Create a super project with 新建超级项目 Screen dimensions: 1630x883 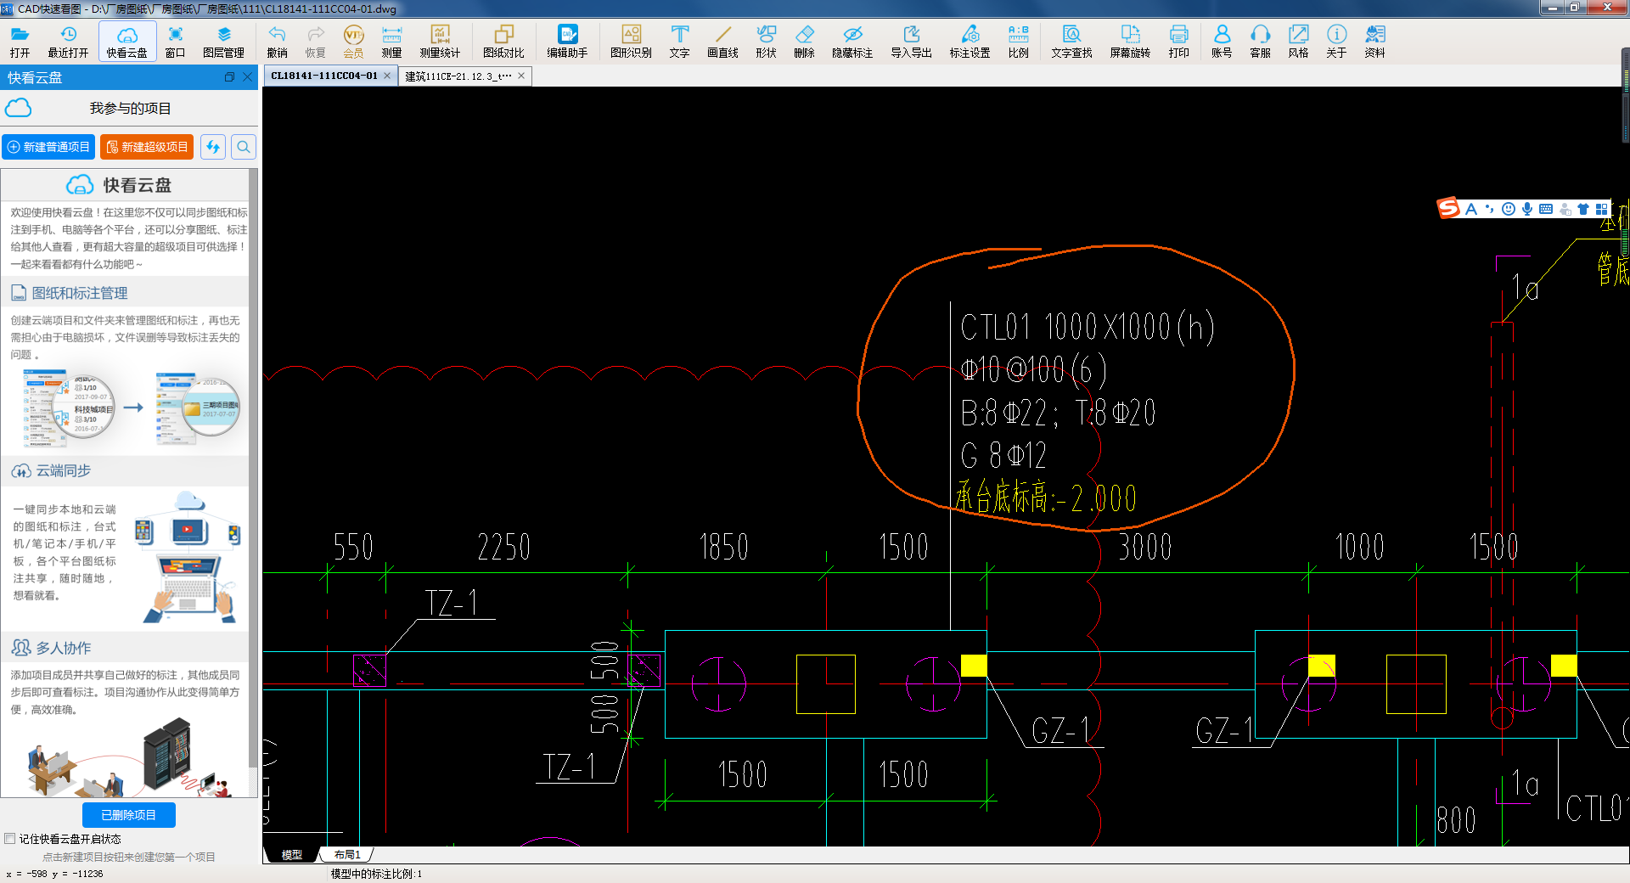pos(147,147)
